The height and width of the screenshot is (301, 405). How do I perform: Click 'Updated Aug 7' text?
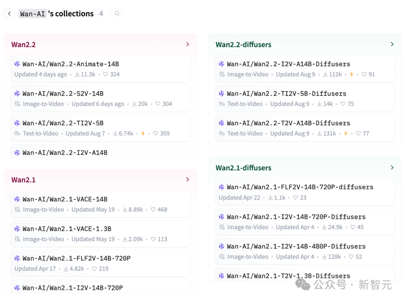tap(85, 133)
